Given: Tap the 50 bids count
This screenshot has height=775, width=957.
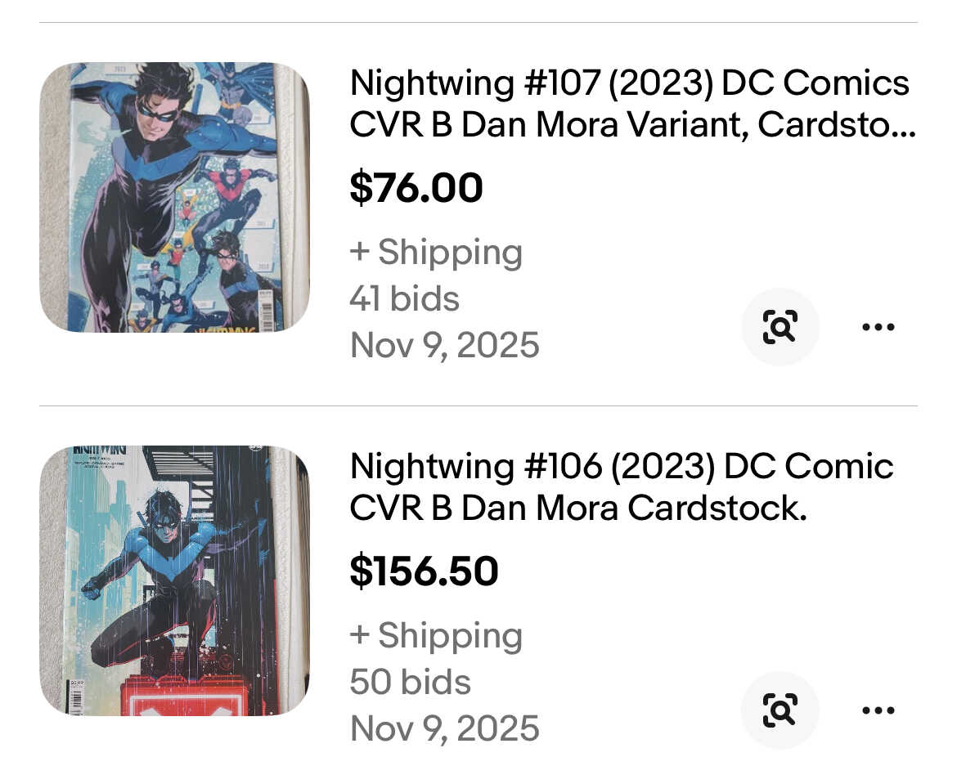Looking at the screenshot, I should tap(410, 682).
